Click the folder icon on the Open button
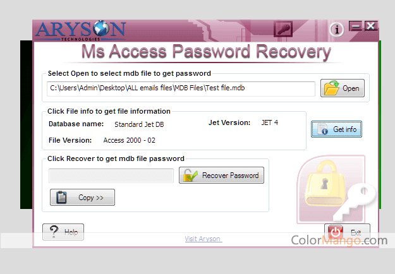This screenshot has width=395, height=274. [331, 88]
